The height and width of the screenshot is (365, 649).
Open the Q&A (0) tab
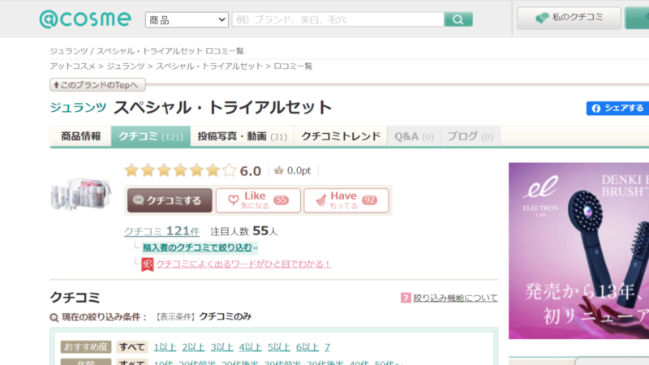point(414,136)
